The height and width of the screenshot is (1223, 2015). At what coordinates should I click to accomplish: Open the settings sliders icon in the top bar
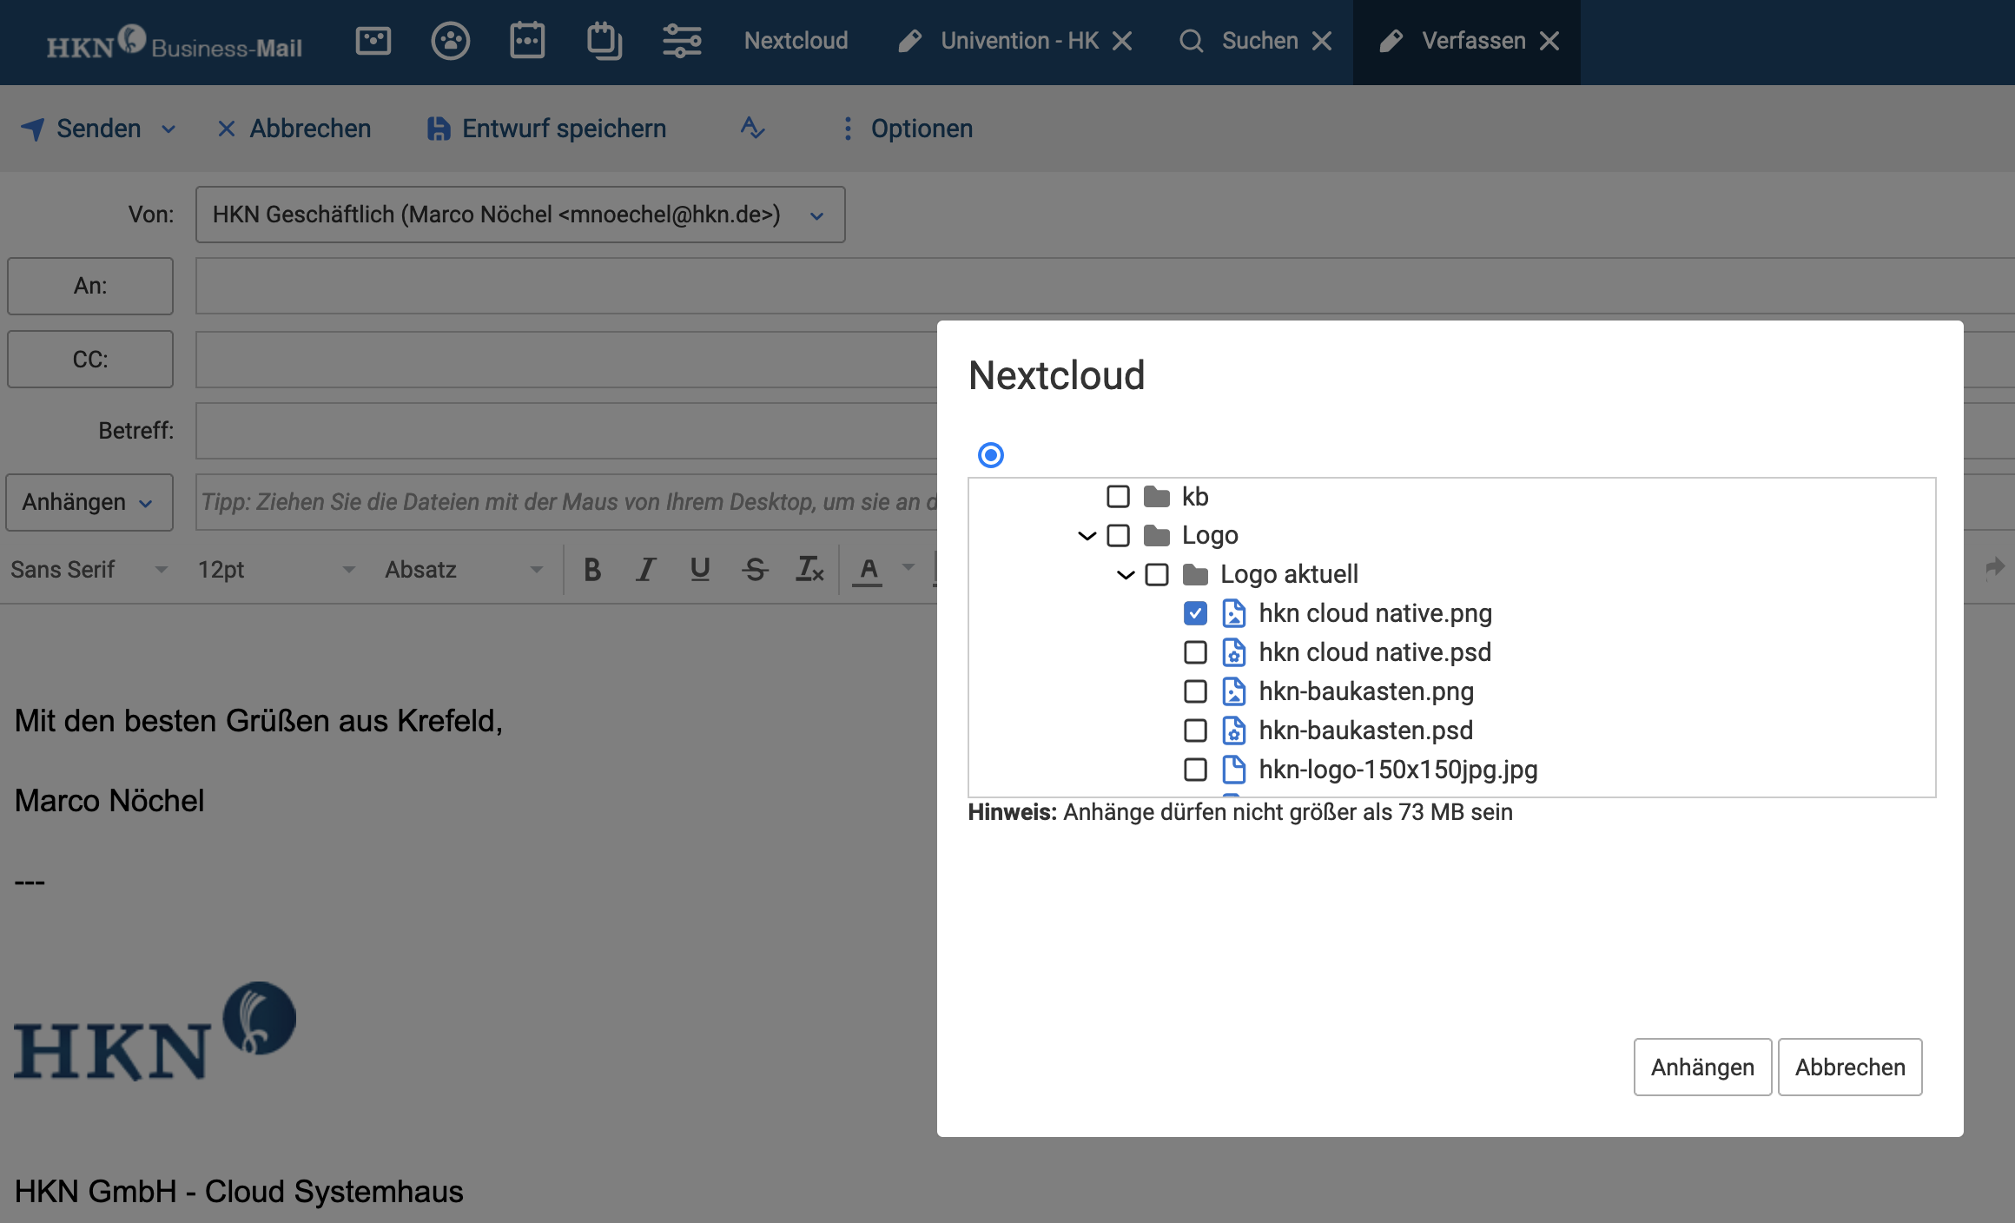(x=682, y=41)
